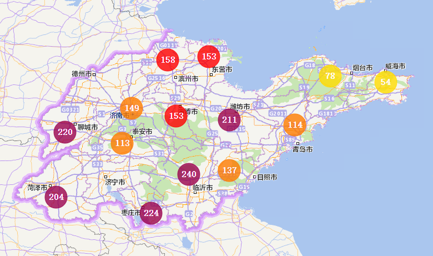Image resolution: width=433 pixels, height=256 pixels.
Task: Select the orange 114 marker near 青岛市
Action: [295, 125]
